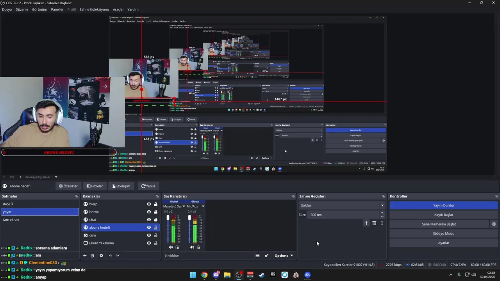Mute Masaüstü Ses speaker icon
Screen dimensions: 500x281
[x=171, y=247]
